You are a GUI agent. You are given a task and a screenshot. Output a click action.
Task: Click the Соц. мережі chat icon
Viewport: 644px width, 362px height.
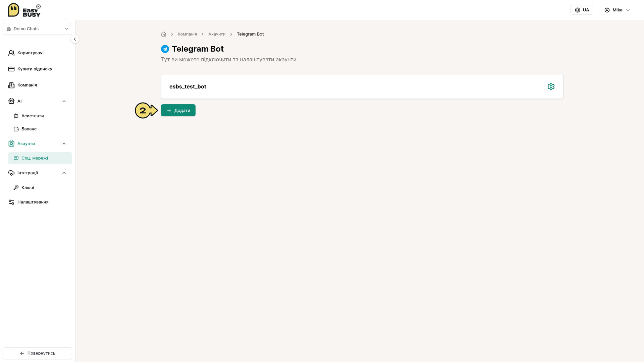tap(16, 158)
